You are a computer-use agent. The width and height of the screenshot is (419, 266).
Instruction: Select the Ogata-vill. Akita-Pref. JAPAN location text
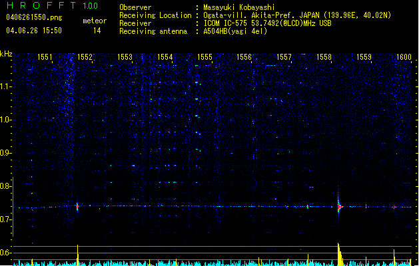click(297, 15)
